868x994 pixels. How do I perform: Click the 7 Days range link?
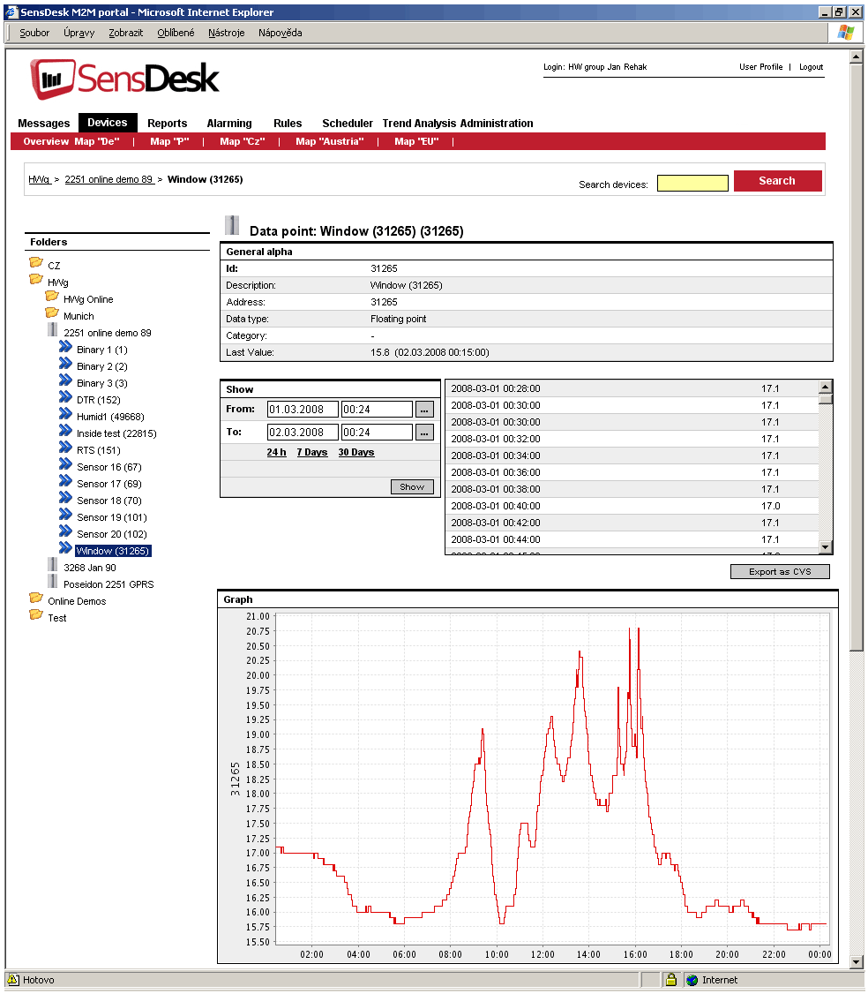tap(311, 453)
